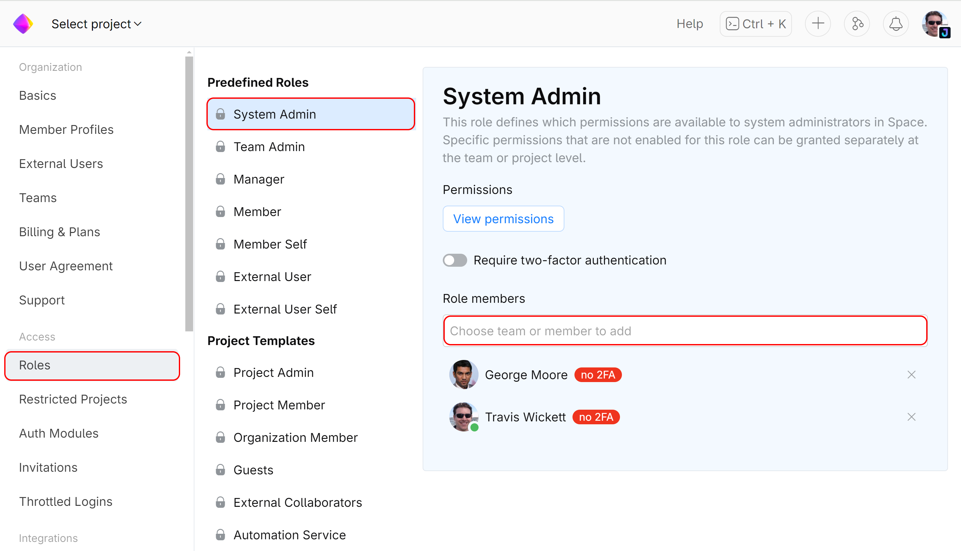Go to Billing & Plans settings
This screenshot has width=961, height=551.
pyautogui.click(x=59, y=232)
